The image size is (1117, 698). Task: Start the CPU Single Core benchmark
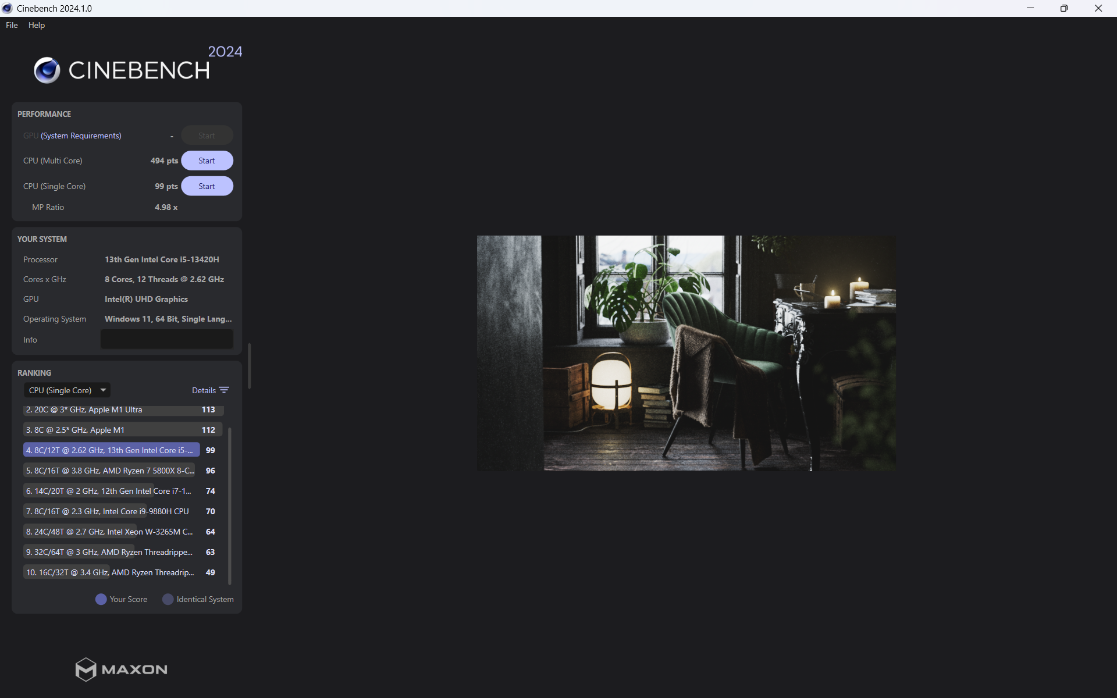point(207,186)
